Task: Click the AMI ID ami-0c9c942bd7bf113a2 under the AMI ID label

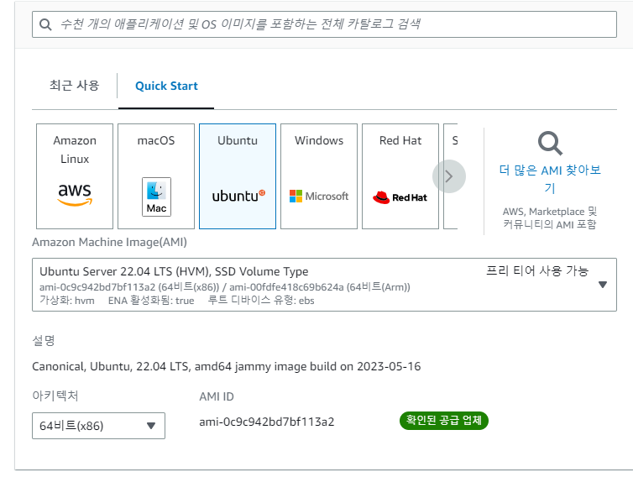Action: (267, 422)
